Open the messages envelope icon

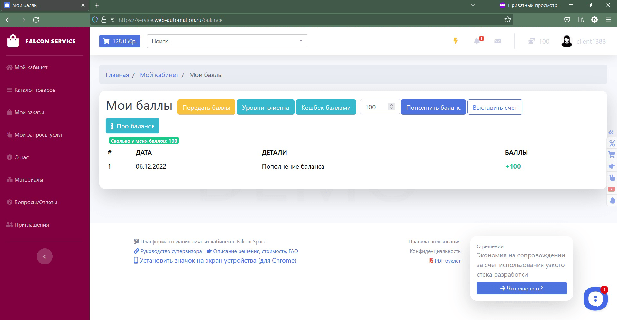(x=497, y=41)
